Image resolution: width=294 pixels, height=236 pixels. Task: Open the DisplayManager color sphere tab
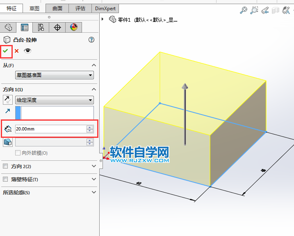(74, 27)
